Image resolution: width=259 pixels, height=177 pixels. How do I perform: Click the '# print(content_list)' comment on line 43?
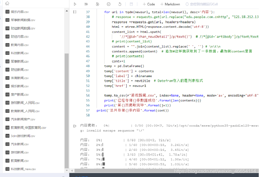click(x=132, y=42)
